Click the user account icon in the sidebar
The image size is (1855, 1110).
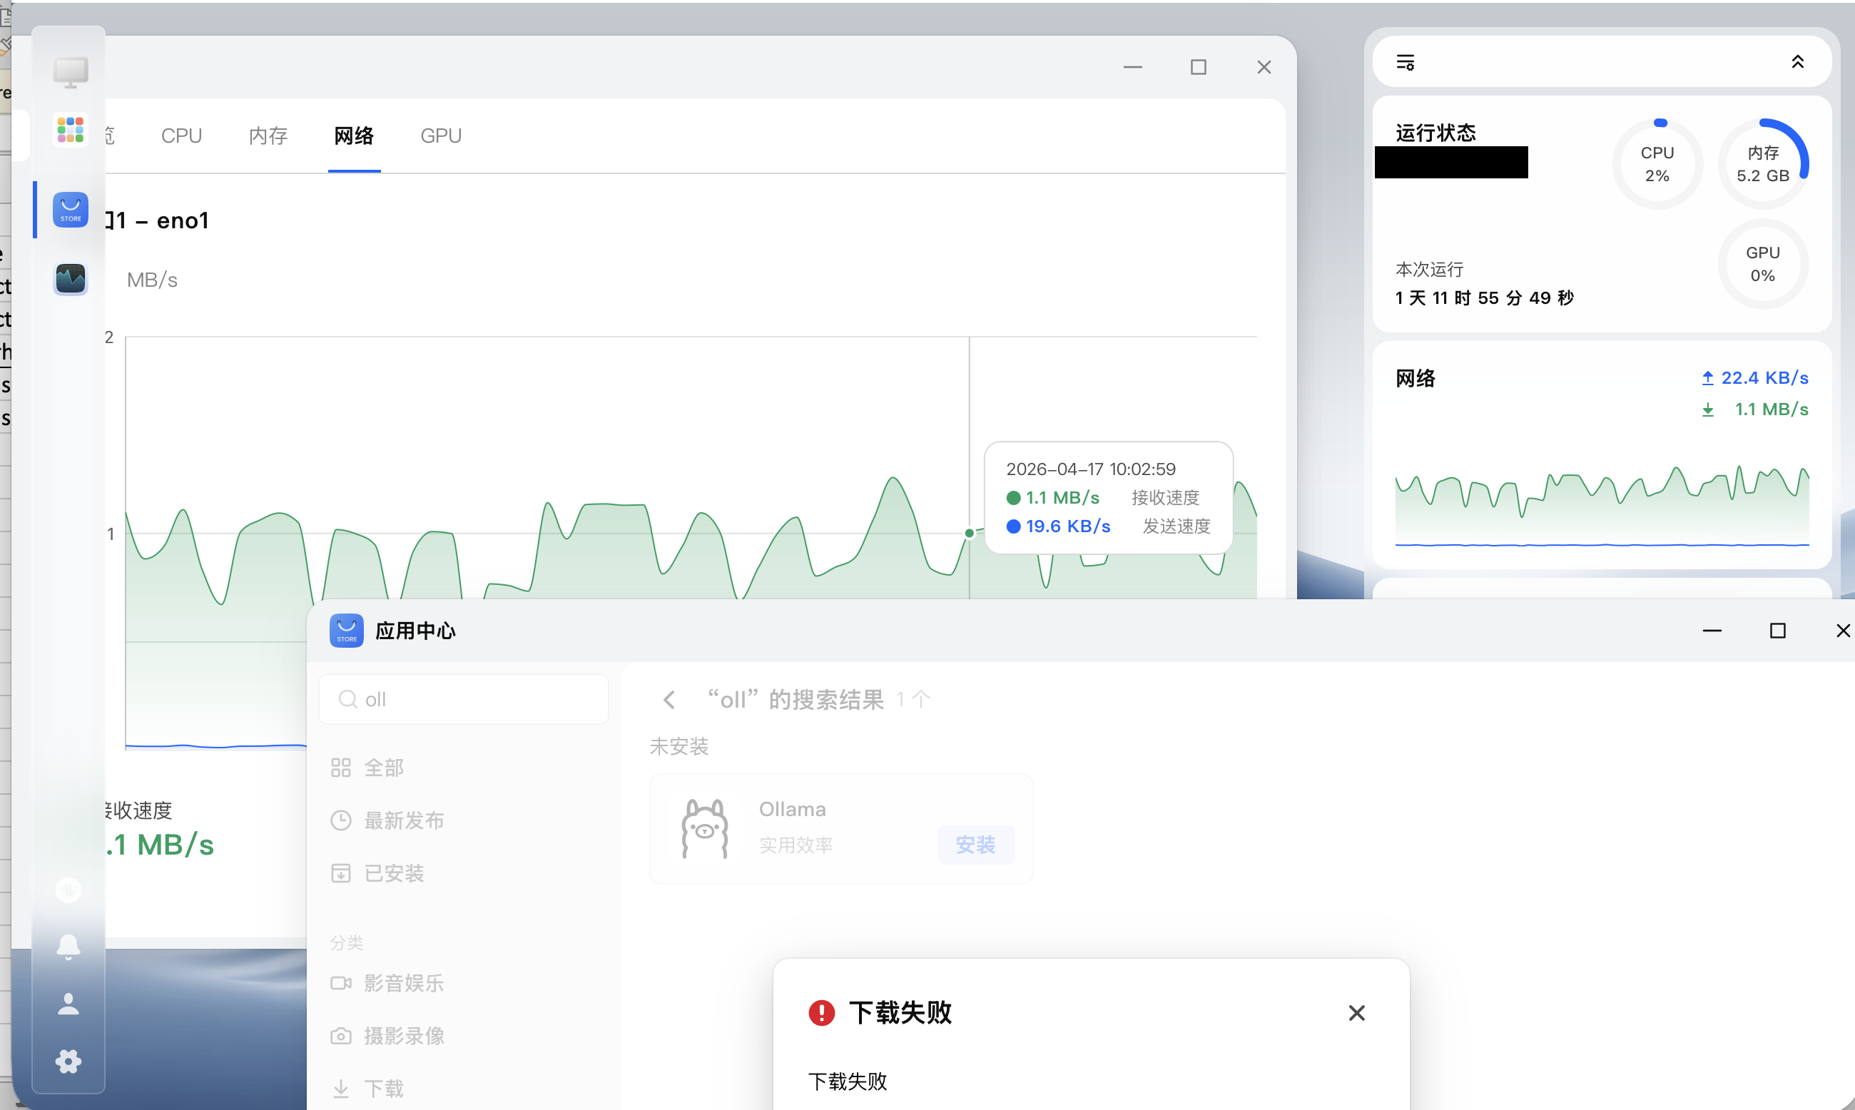tap(68, 1003)
